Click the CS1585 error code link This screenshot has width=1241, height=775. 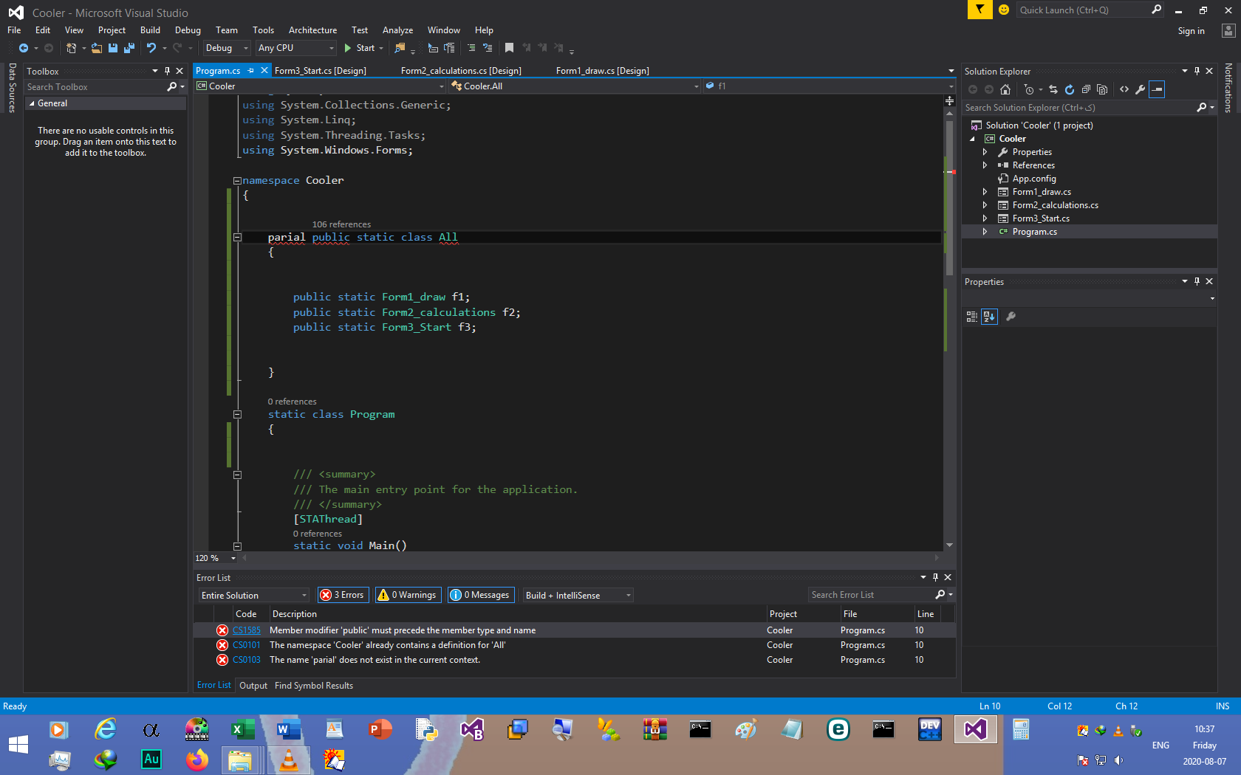[247, 630]
